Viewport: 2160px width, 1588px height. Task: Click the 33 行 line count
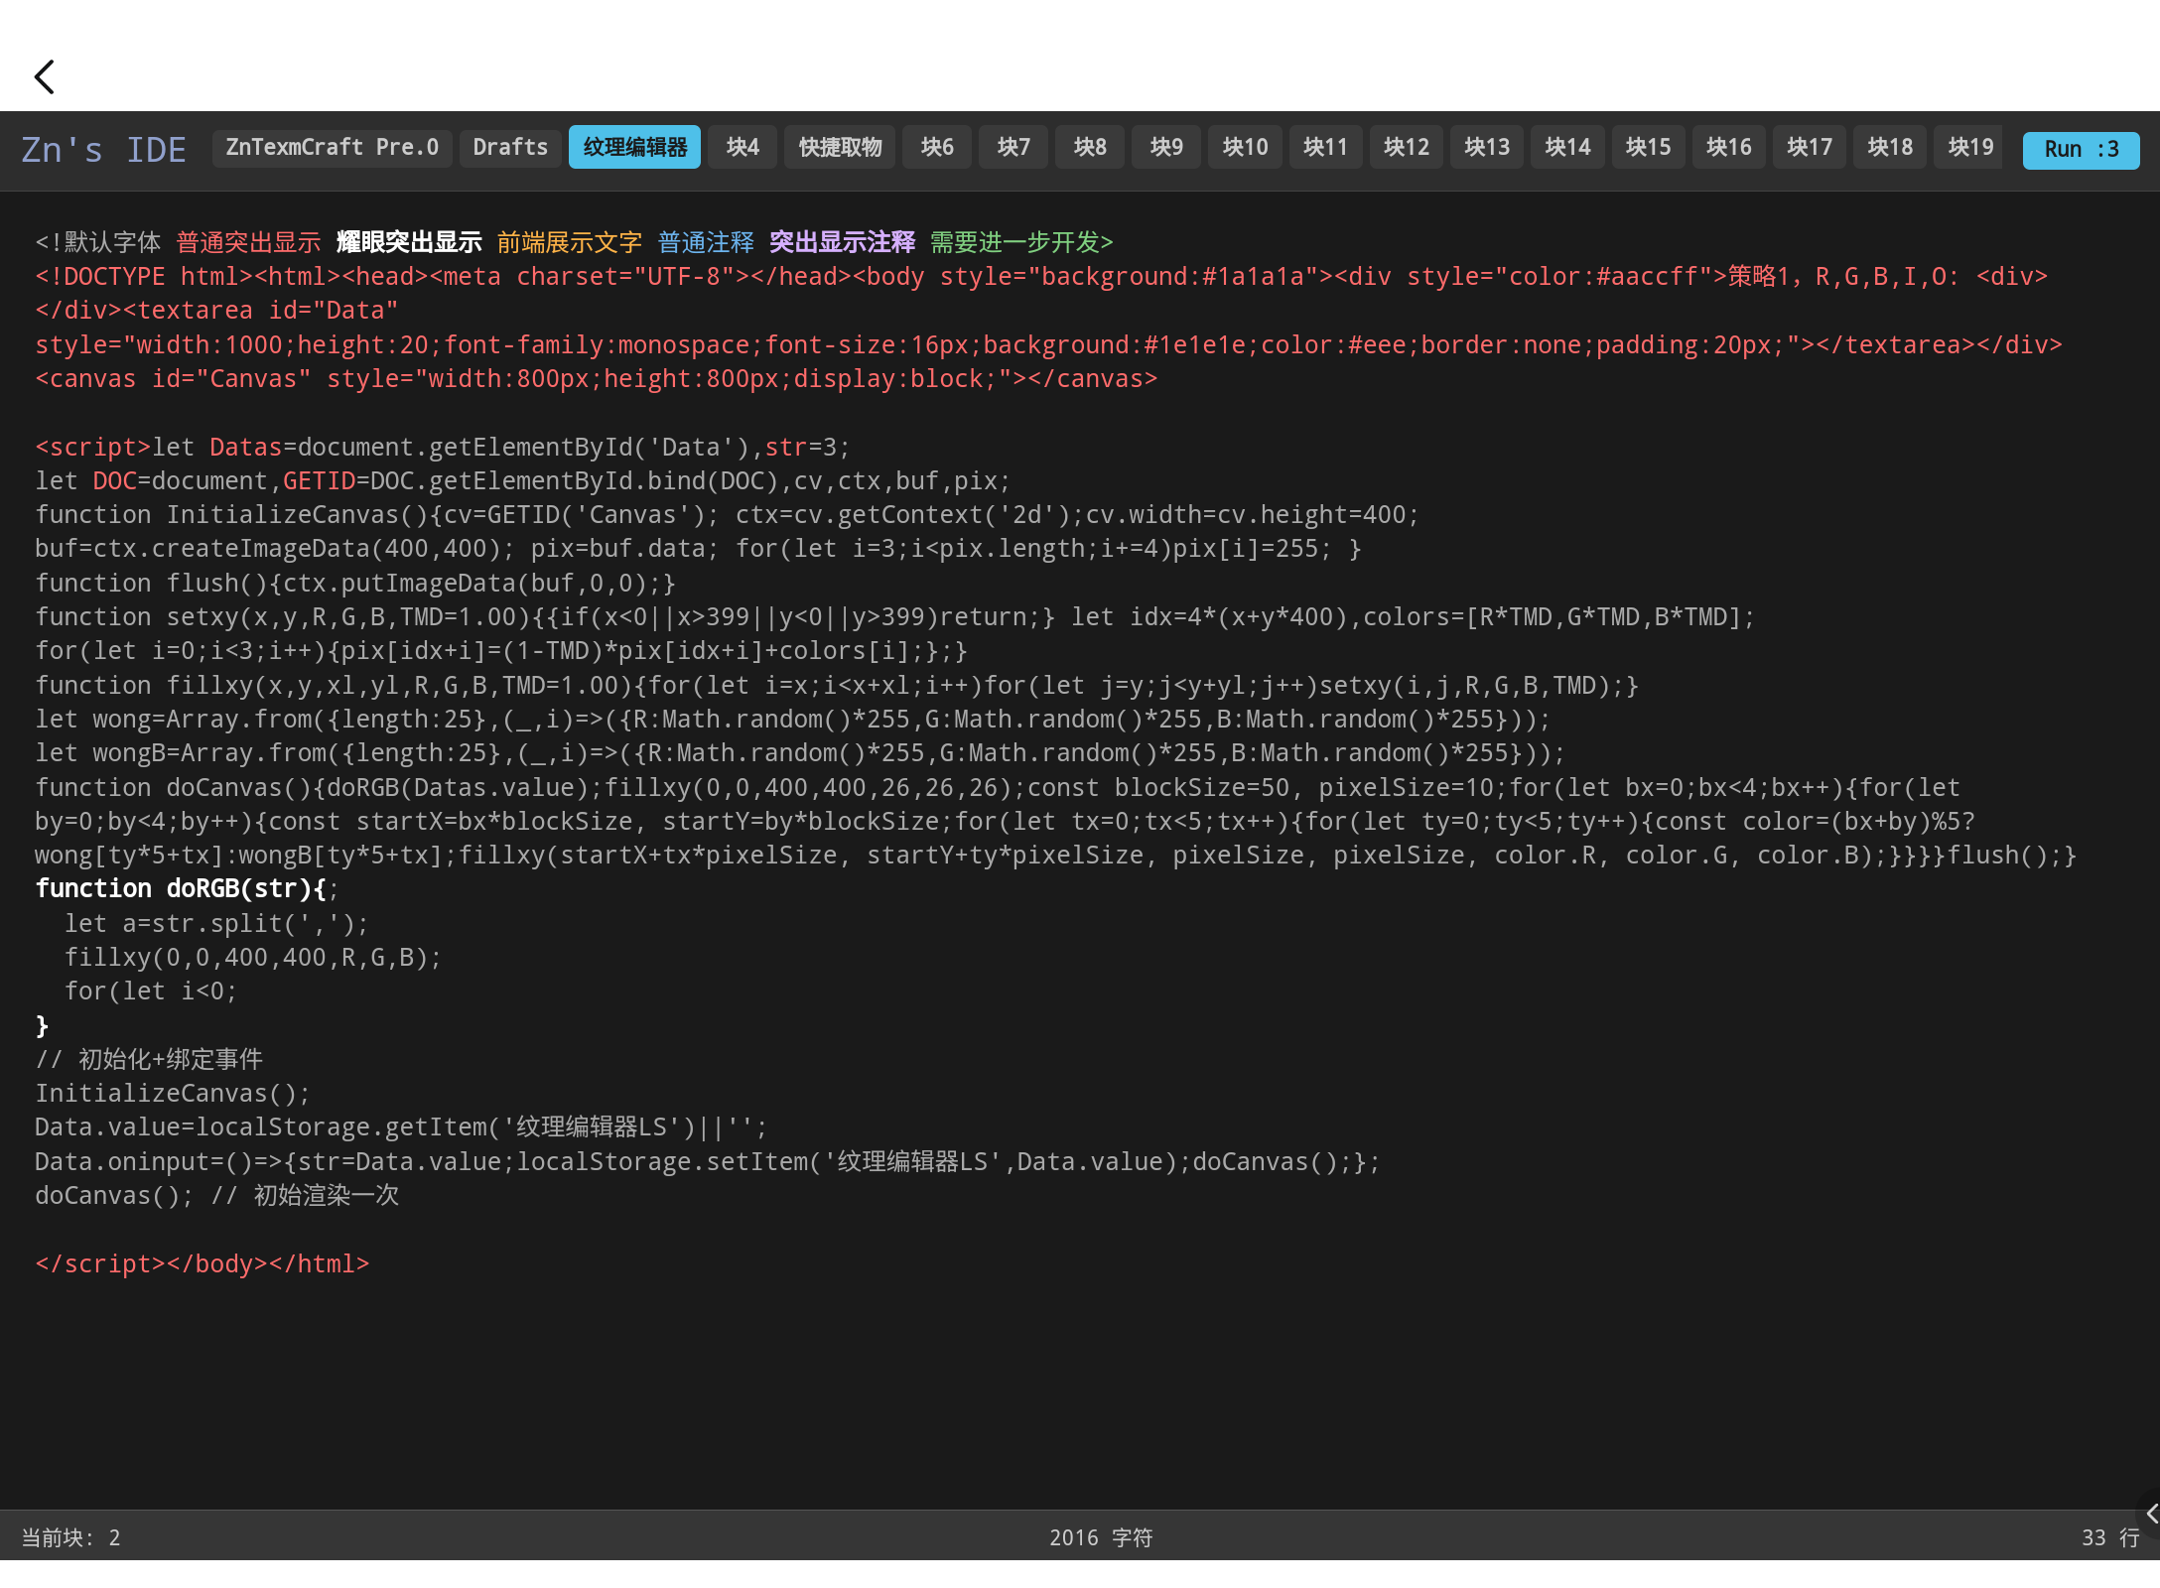pos(2110,1537)
